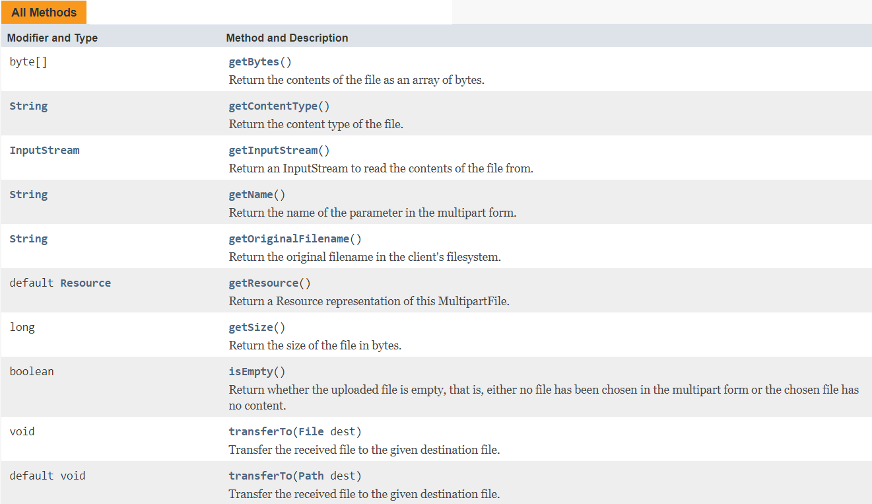The width and height of the screenshot is (872, 504).
Task: Click the getSize method link
Action: tap(251, 328)
